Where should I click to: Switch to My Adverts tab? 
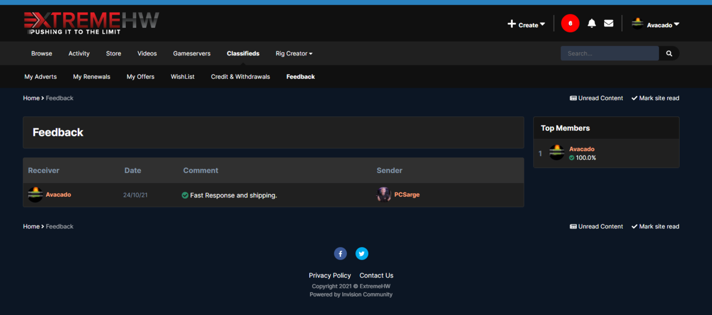pyautogui.click(x=41, y=77)
